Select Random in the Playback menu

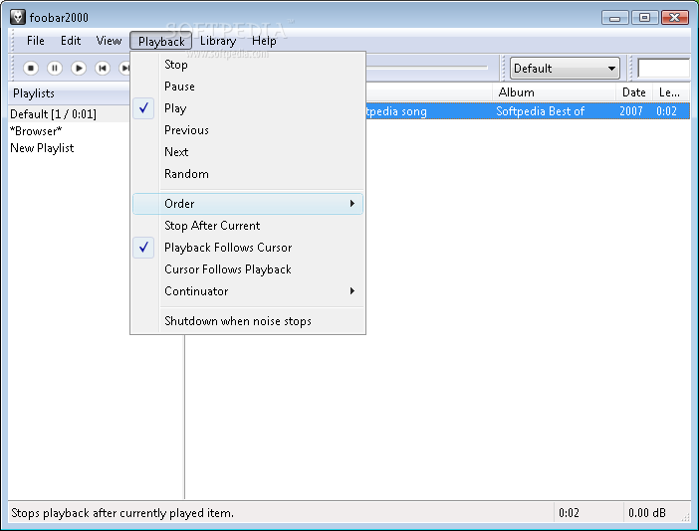point(248,174)
